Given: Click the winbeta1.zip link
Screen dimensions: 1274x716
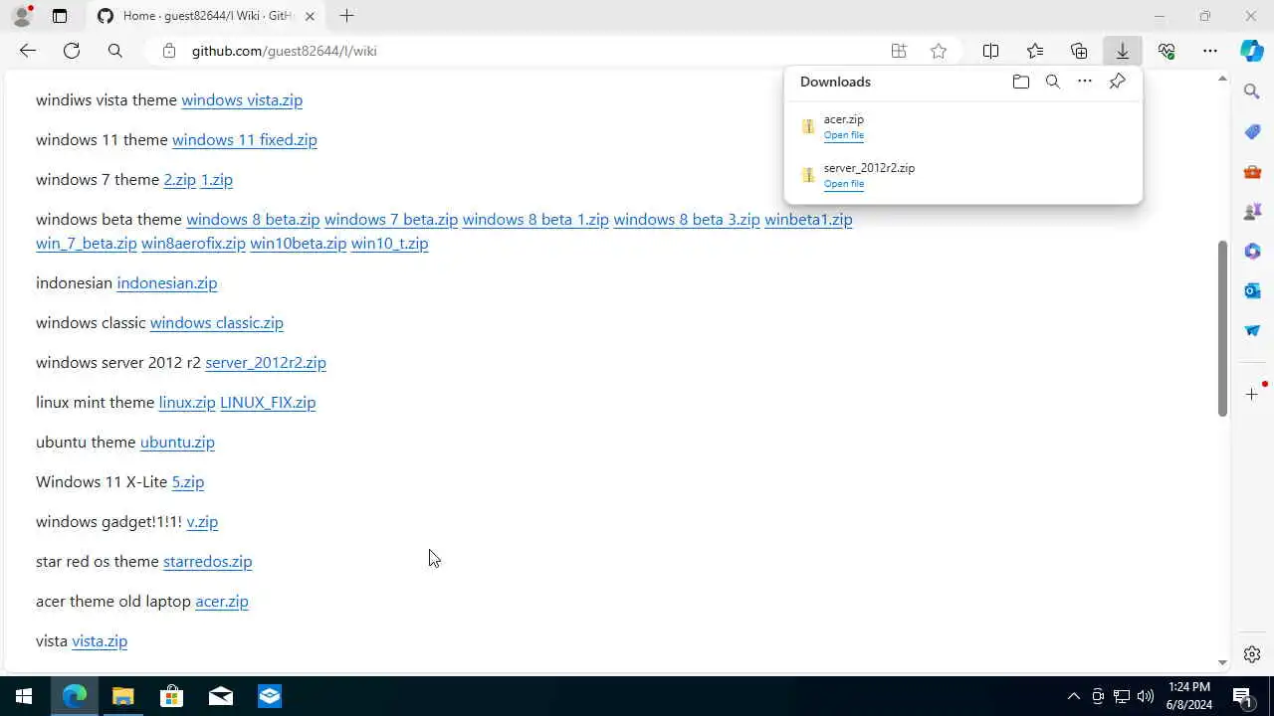Looking at the screenshot, I should pos(808,219).
